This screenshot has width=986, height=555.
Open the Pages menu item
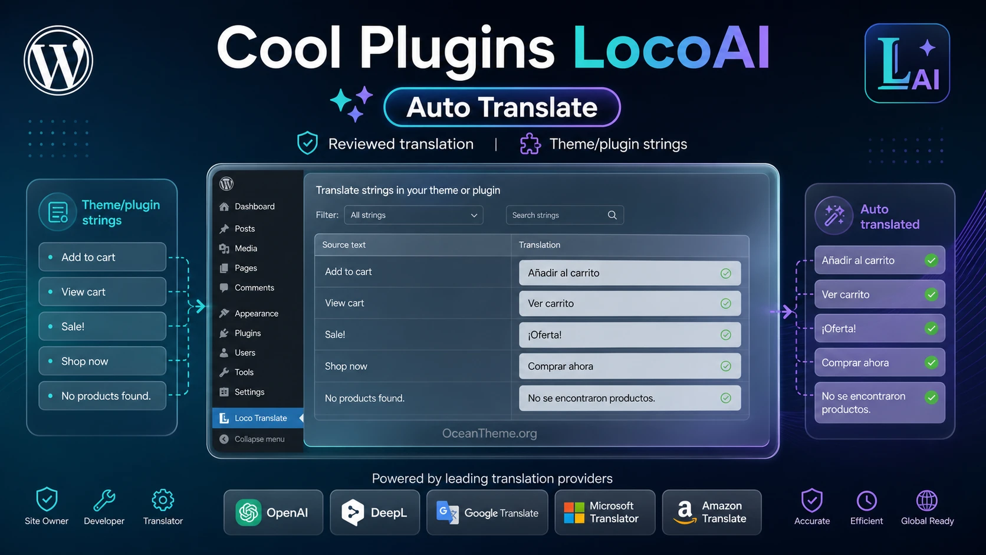point(246,268)
